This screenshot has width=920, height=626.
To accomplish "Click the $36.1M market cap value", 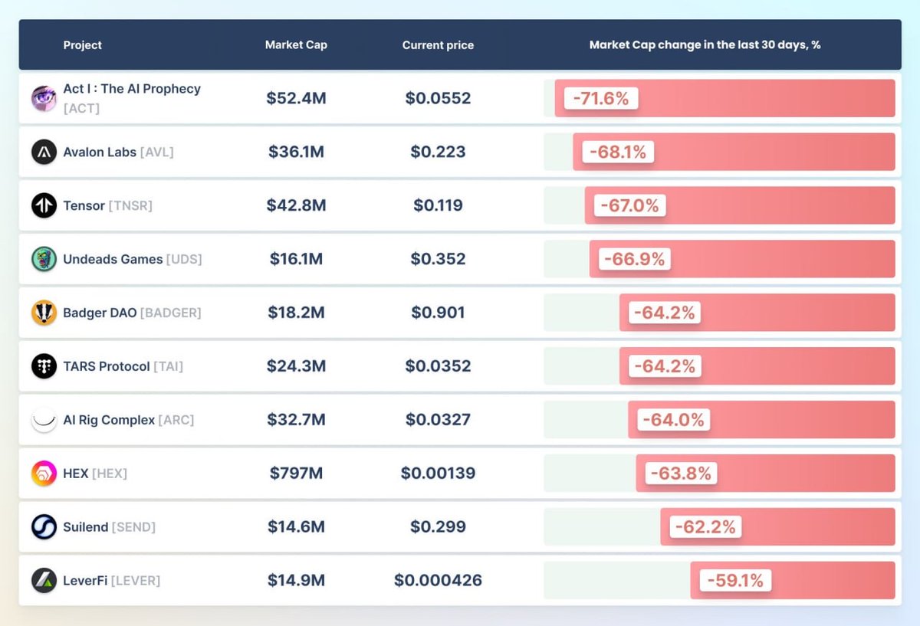I will tap(296, 152).
